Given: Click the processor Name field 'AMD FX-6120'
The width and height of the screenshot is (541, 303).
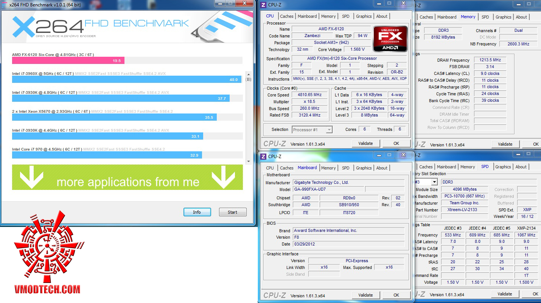Looking at the screenshot, I should [331, 29].
